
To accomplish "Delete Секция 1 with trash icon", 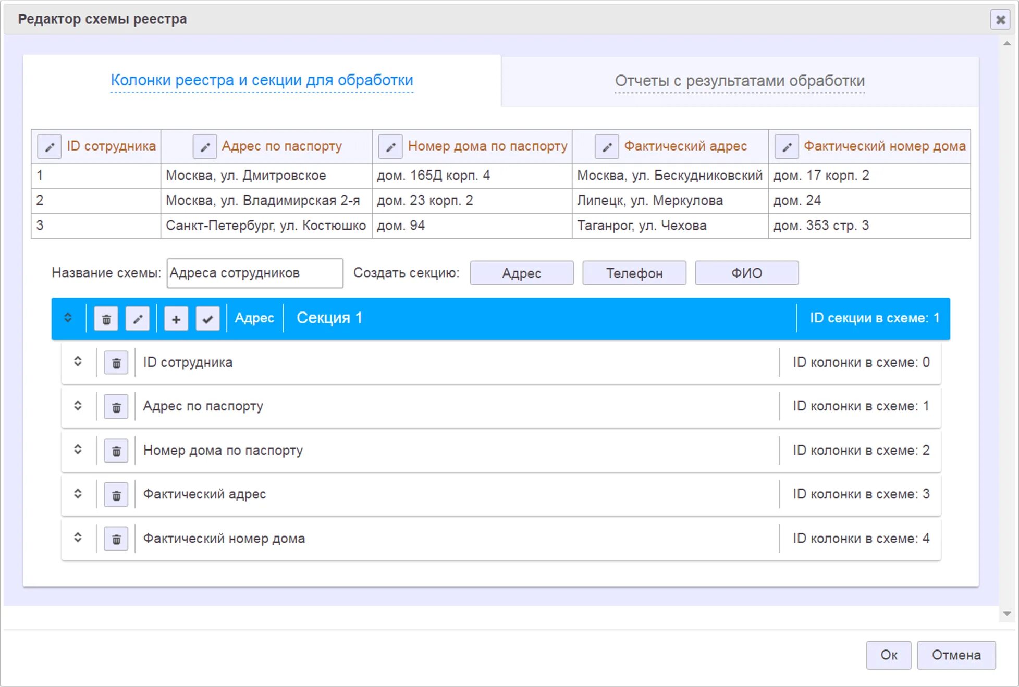I will 106,319.
